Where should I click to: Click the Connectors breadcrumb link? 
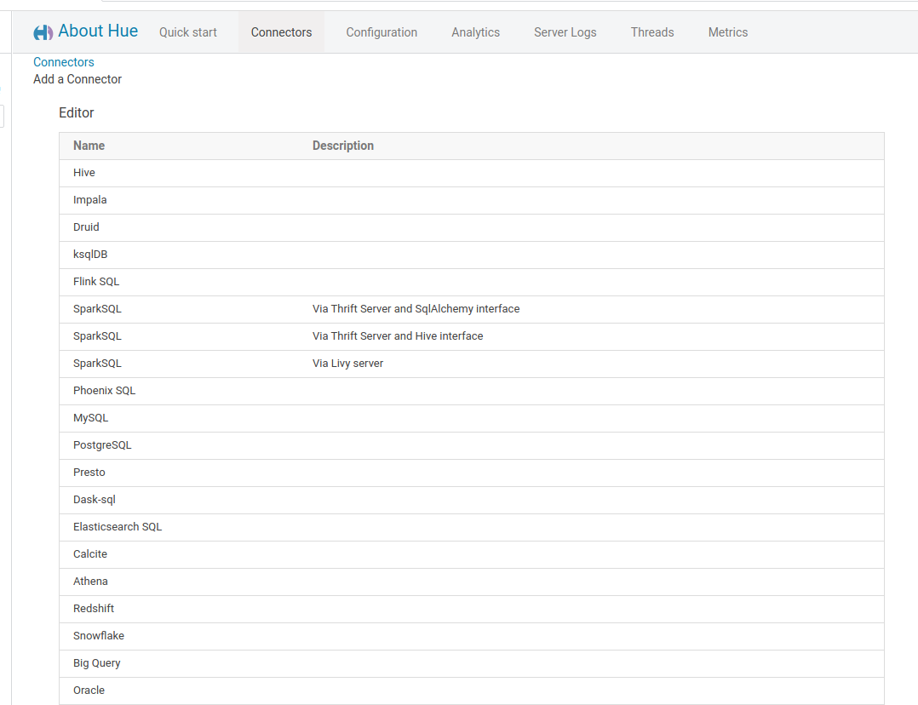(64, 62)
